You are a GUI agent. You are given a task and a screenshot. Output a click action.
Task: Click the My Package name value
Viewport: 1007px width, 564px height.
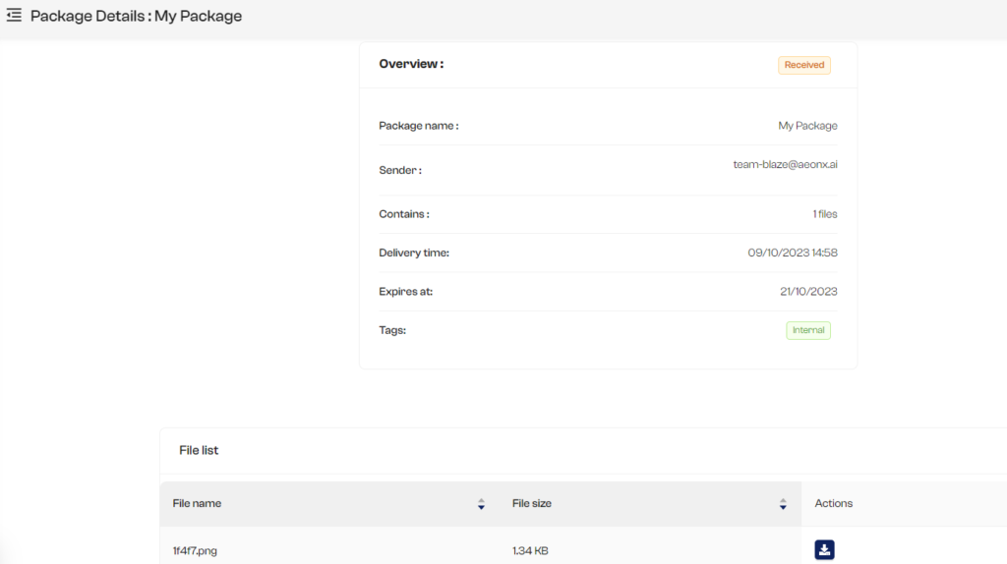tap(807, 126)
